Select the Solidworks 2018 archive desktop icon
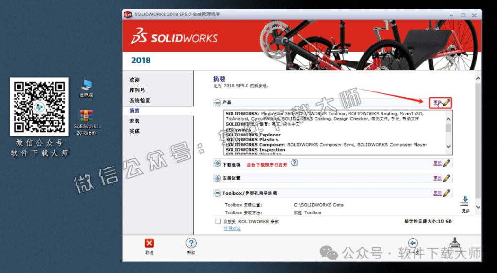497x273 pixels. click(86, 122)
